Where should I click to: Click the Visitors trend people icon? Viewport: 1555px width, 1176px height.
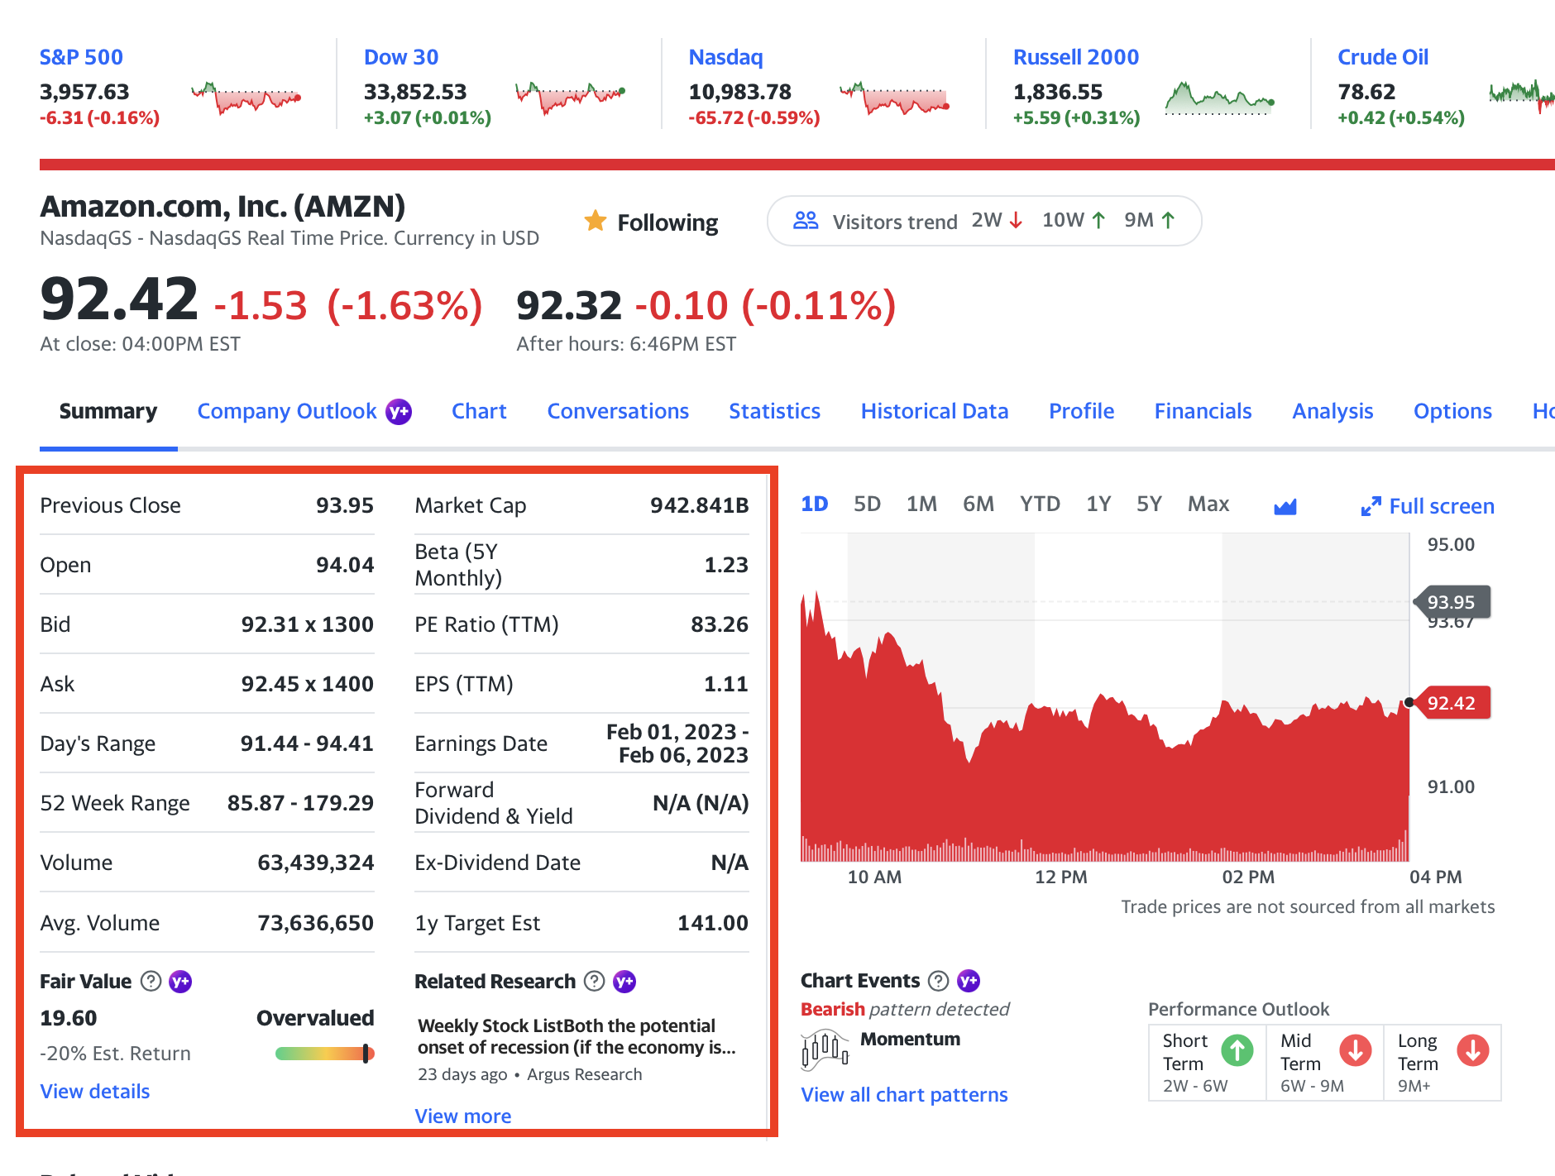pos(806,221)
